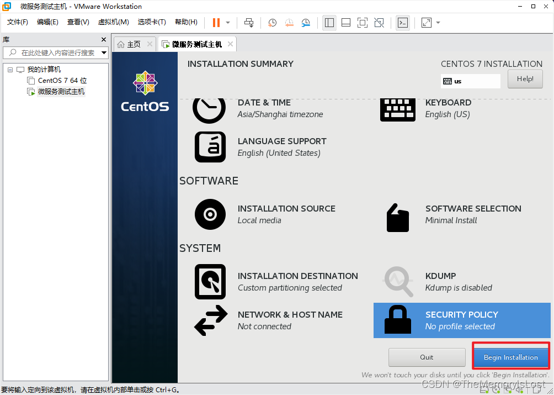Open the 帮助(H) menu
This screenshot has height=395, width=554.
coord(186,22)
